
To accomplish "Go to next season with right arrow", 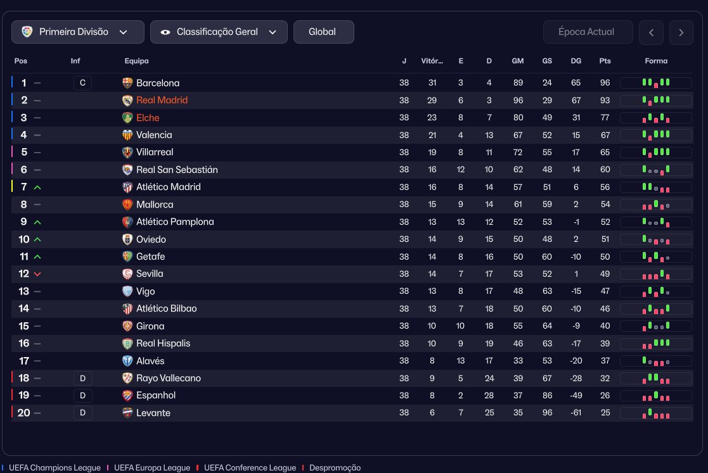I will (x=681, y=32).
